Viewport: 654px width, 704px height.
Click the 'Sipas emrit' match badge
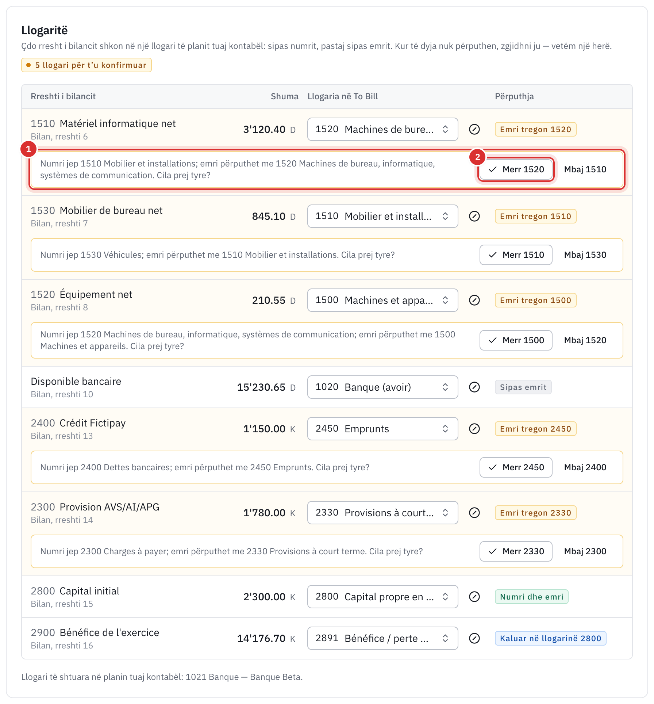(523, 387)
